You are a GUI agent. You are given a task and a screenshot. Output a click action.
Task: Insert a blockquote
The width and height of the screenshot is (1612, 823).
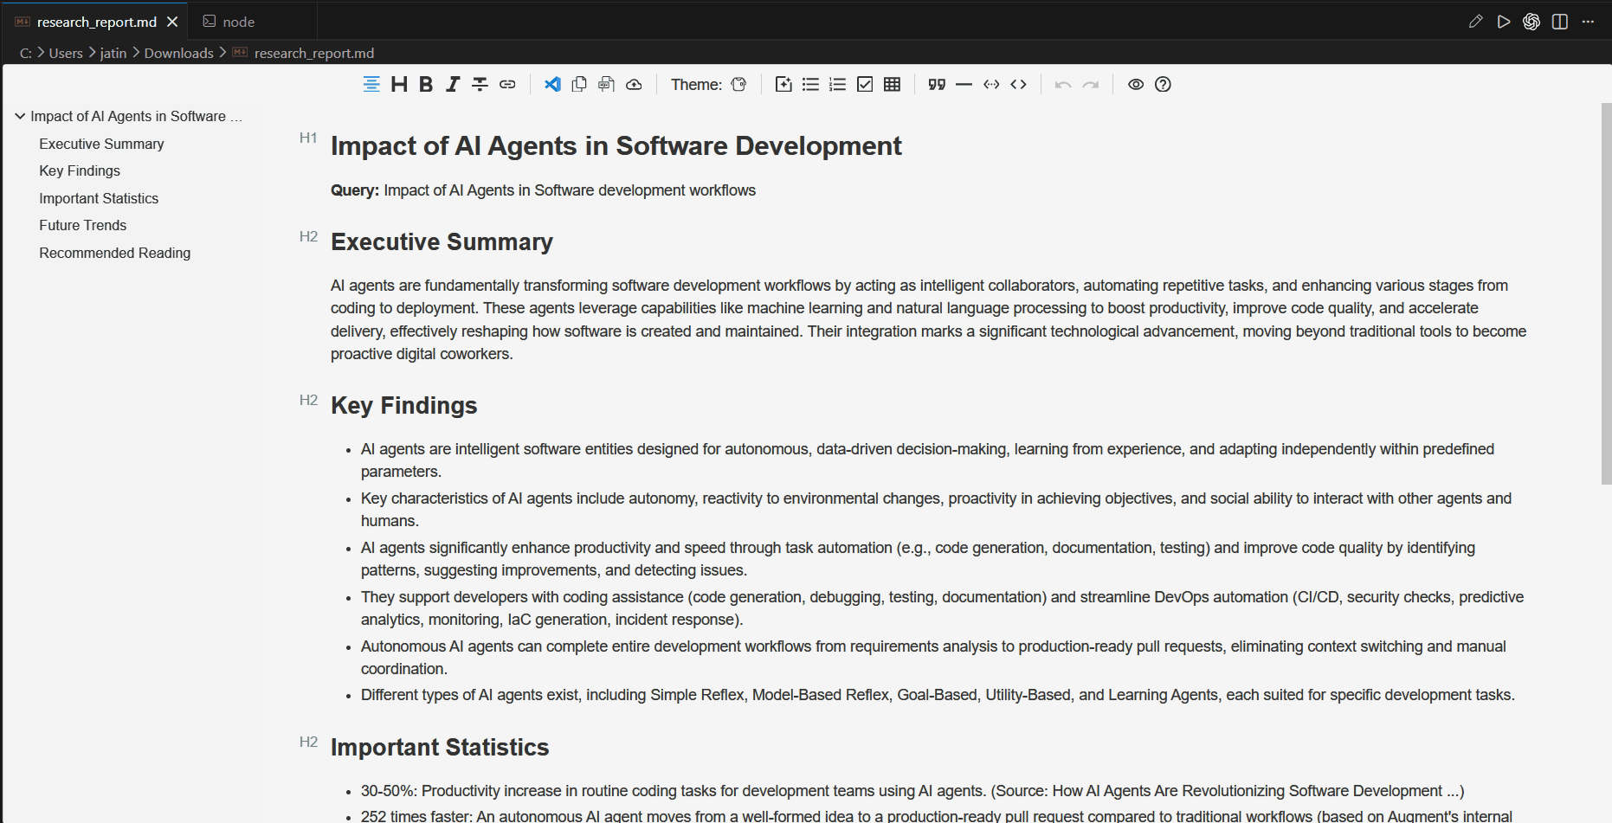coord(936,84)
